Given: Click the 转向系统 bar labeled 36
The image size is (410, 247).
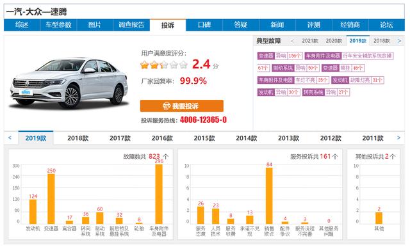Looking at the screenshot, I should pyautogui.click(x=85, y=220).
